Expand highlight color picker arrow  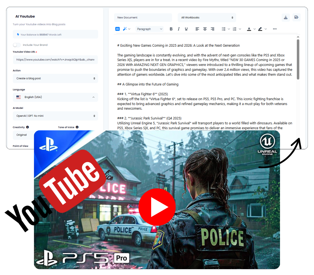(266, 29)
